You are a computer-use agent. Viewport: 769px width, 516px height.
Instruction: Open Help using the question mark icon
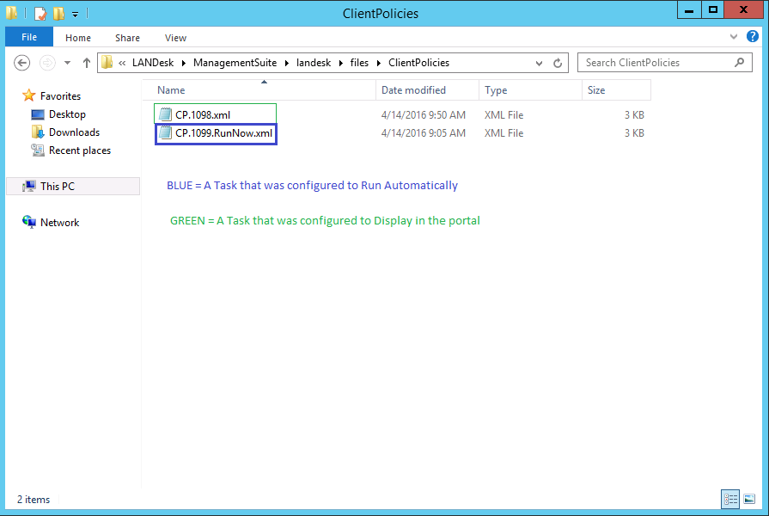coord(753,37)
